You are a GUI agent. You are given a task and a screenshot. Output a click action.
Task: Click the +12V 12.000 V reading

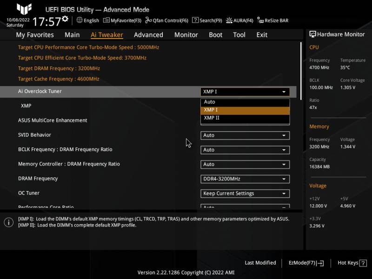tap(318, 206)
